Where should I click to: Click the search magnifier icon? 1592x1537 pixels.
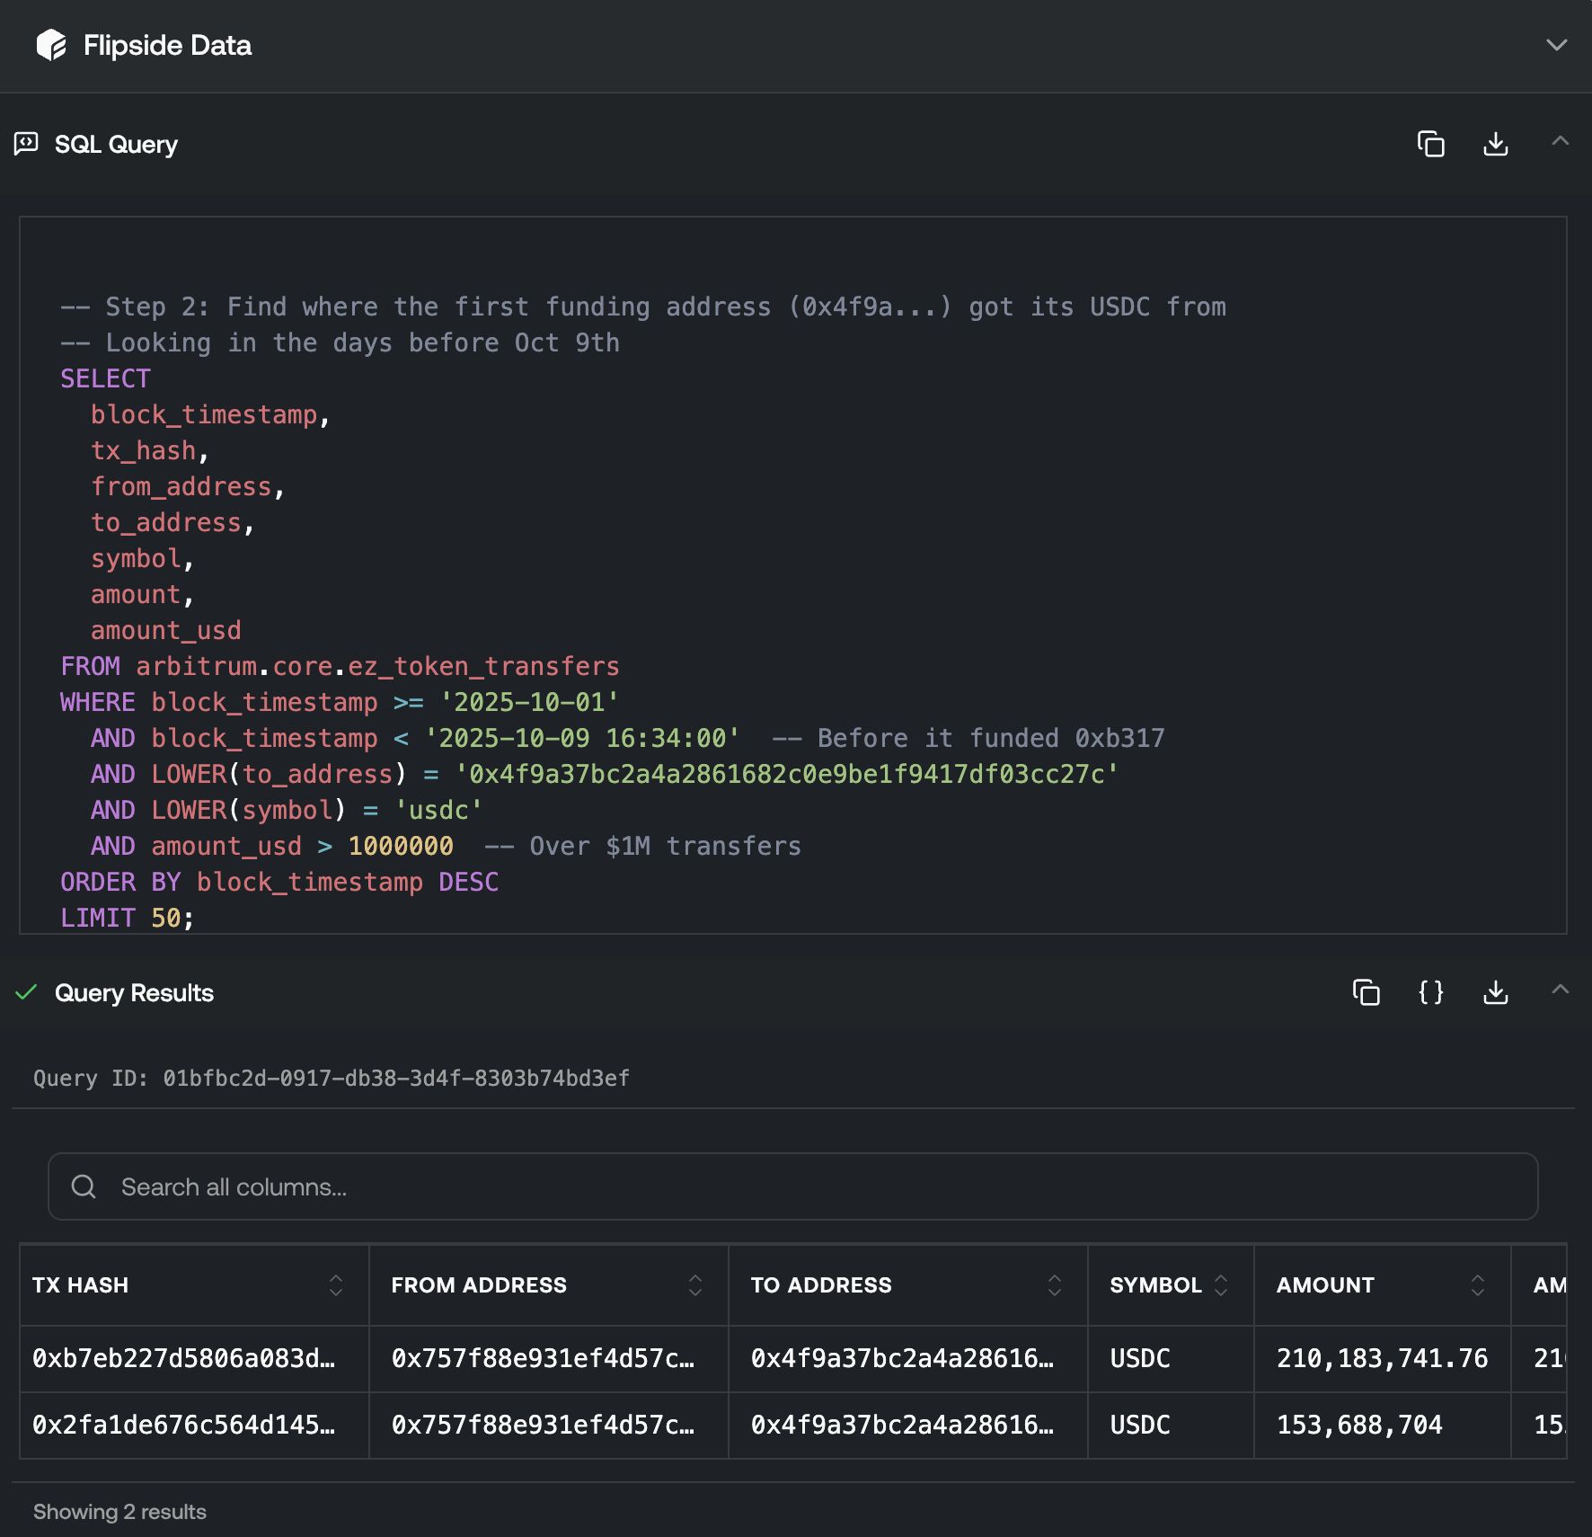coord(84,1186)
